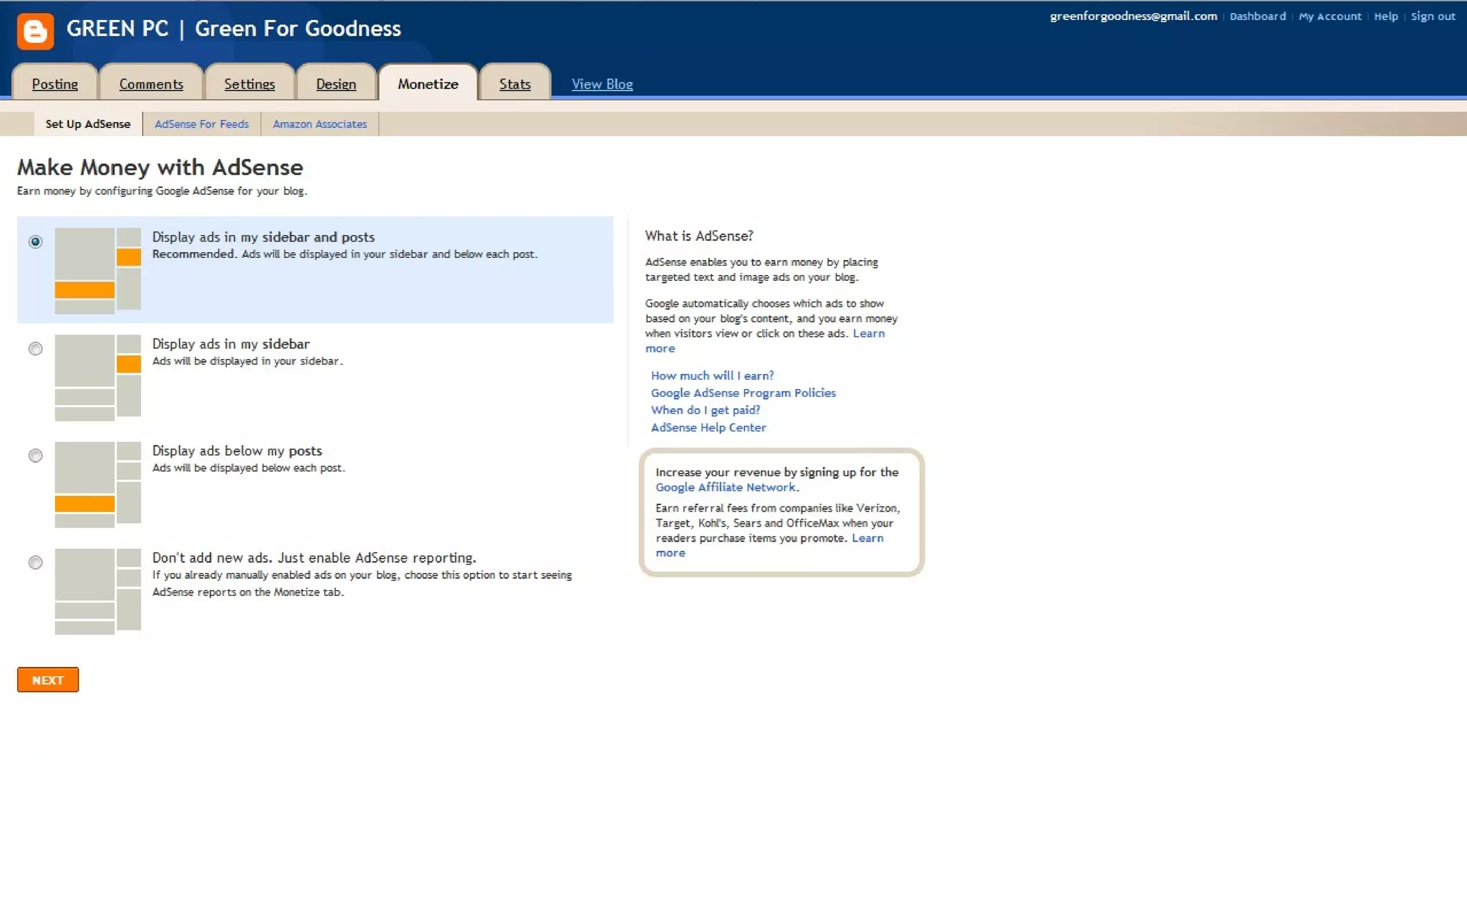Click the orange Blogger logo icon
Viewport: 1467px width, 917px height.
click(35, 31)
